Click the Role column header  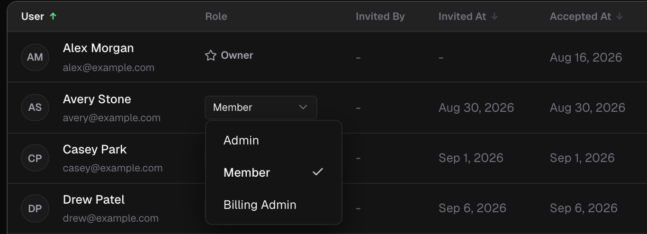pyautogui.click(x=216, y=17)
